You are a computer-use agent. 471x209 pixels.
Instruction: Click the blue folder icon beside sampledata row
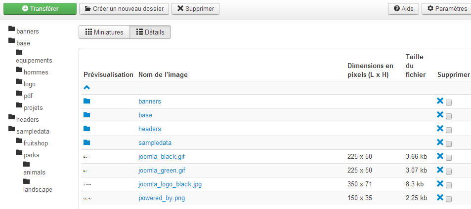pos(87,142)
